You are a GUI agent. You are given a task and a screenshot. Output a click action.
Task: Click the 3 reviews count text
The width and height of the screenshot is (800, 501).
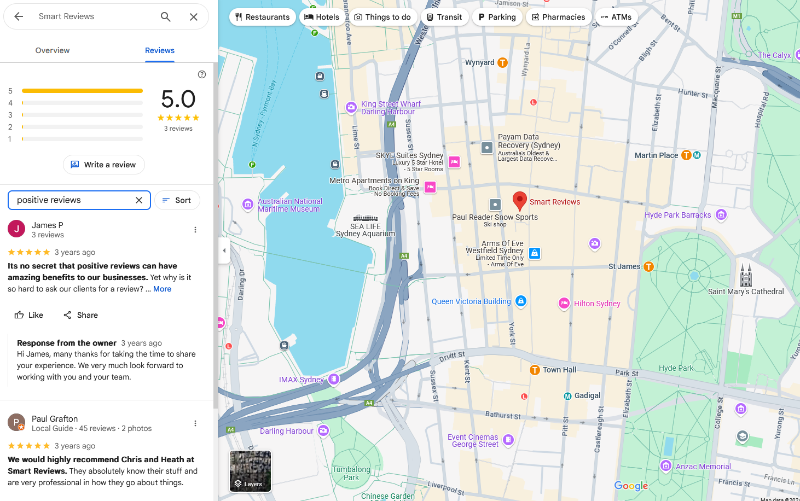point(178,129)
